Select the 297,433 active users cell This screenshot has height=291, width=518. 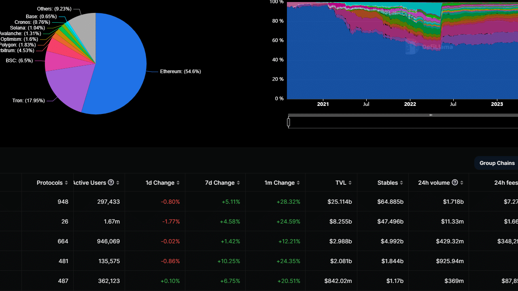click(x=109, y=202)
